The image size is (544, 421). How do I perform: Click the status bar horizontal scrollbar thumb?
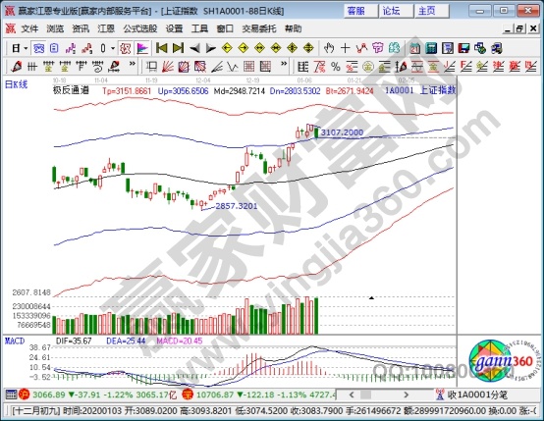point(365,395)
